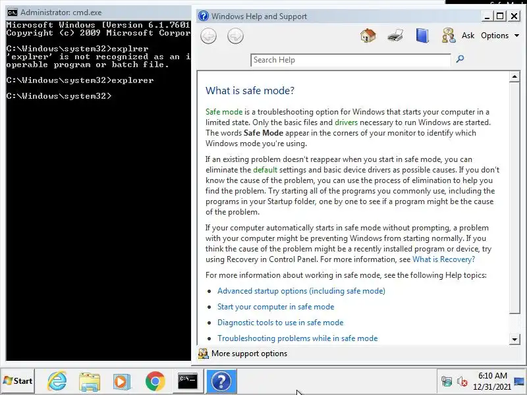The width and height of the screenshot is (527, 395).
Task: Click the Search Help input field
Action: click(350, 60)
